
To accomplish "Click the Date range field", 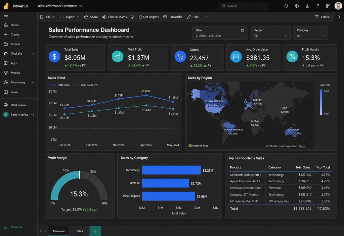I will [220, 33].
